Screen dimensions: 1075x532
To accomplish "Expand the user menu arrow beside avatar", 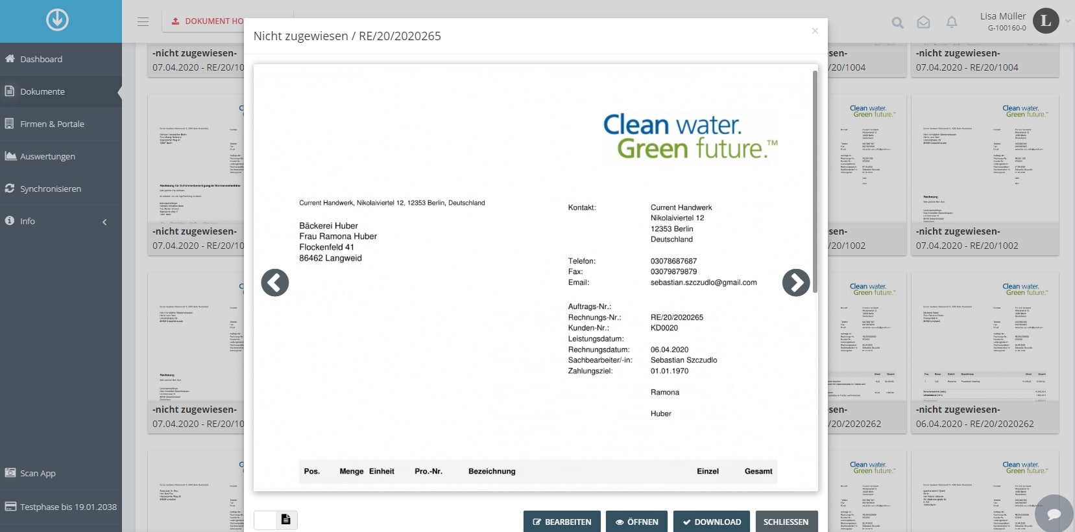I will (x=1068, y=21).
